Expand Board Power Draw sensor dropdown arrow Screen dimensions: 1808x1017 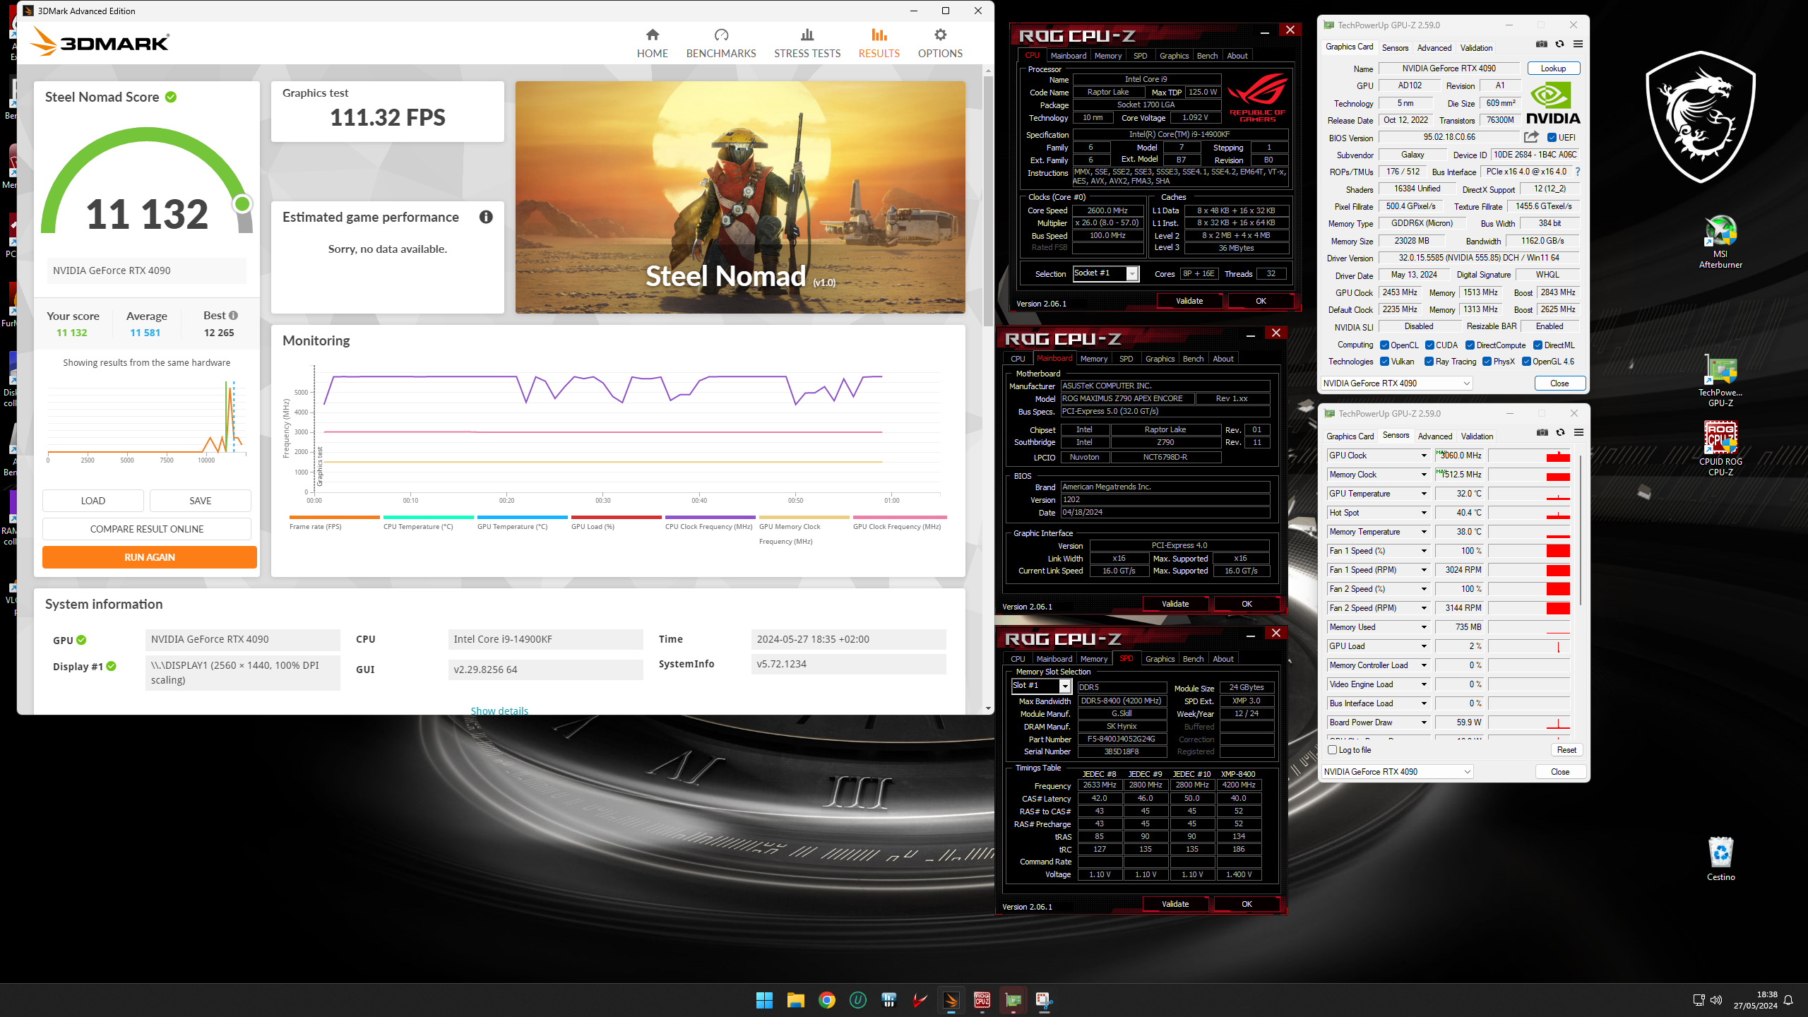[x=1424, y=722]
